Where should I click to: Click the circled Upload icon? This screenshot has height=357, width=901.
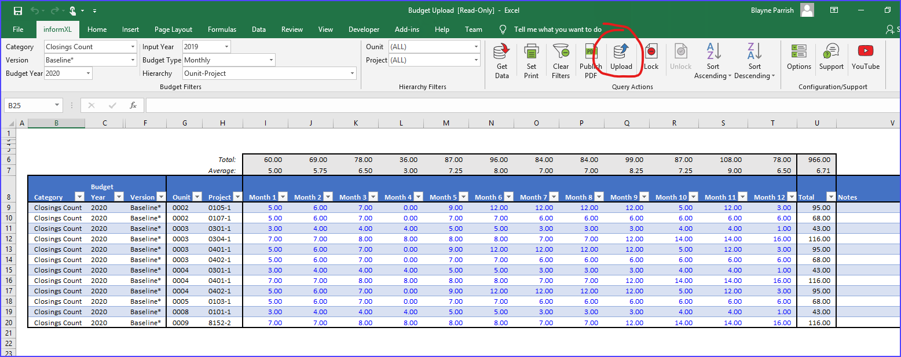click(x=620, y=58)
